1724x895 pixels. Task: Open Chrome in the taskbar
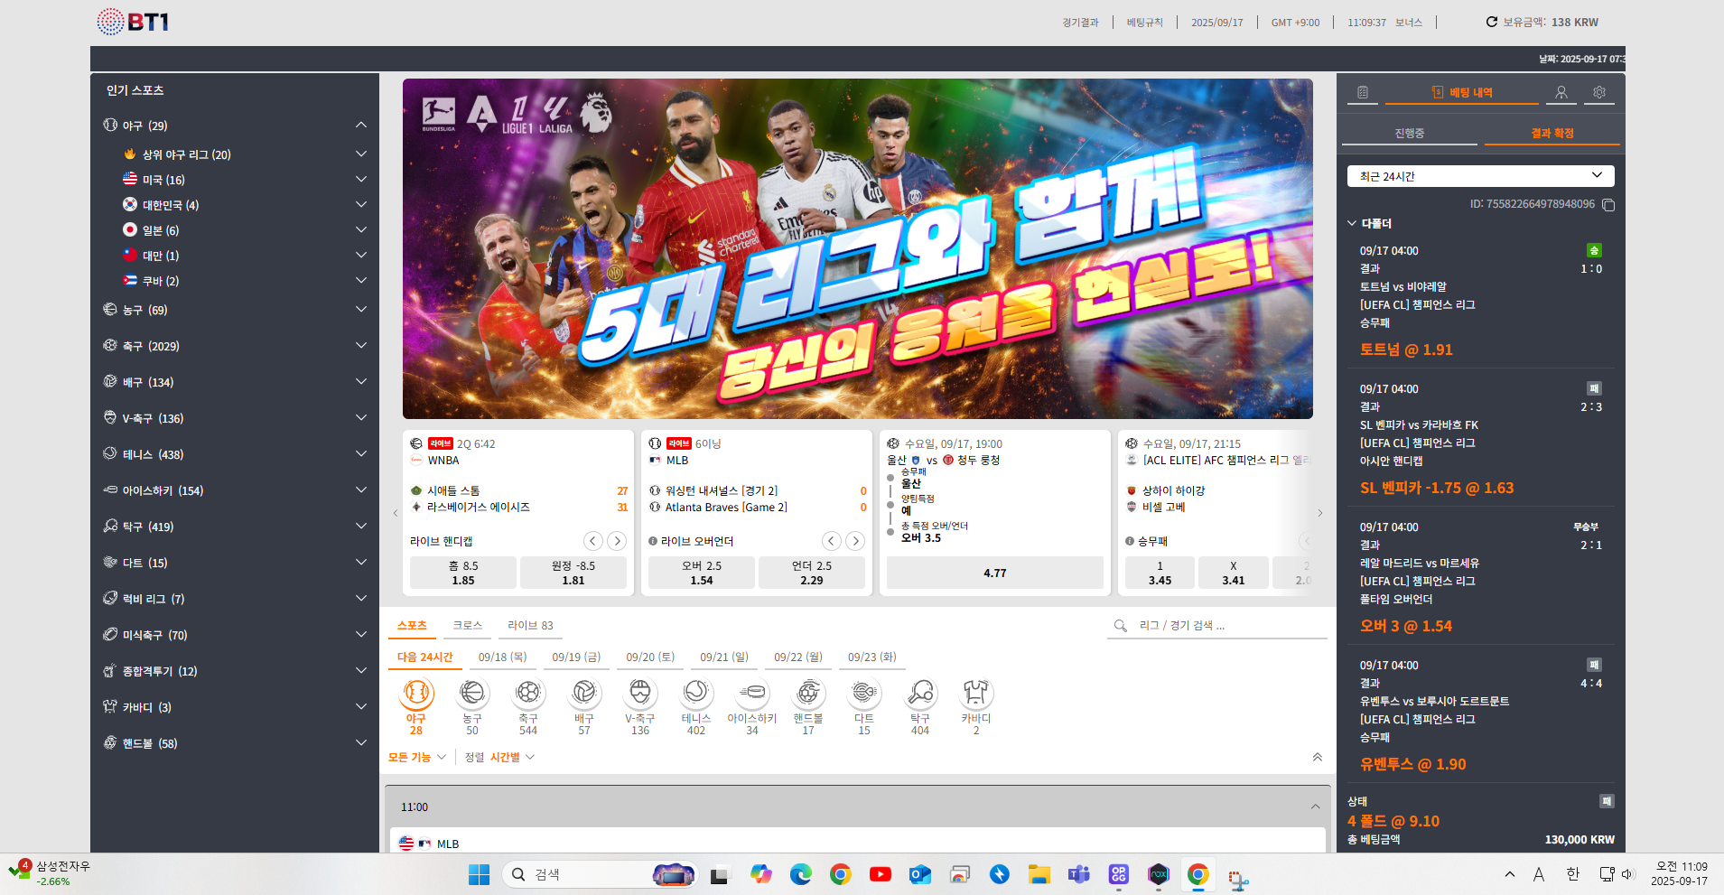841,874
